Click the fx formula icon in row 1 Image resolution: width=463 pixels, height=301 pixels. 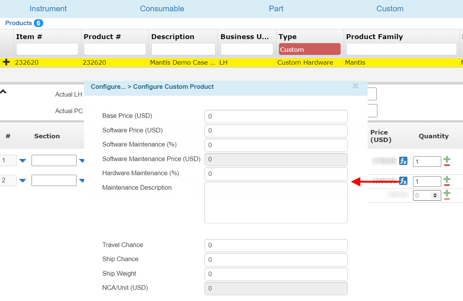click(x=403, y=161)
